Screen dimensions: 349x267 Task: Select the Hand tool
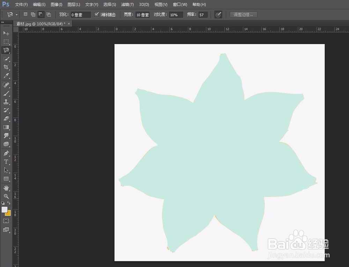pos(6,188)
